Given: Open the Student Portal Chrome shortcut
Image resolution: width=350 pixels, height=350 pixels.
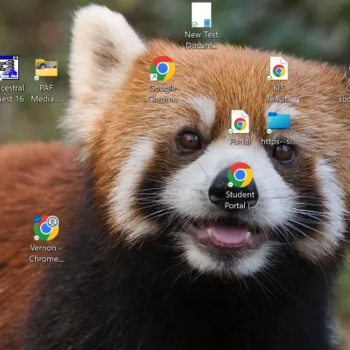Looking at the screenshot, I should [x=240, y=175].
